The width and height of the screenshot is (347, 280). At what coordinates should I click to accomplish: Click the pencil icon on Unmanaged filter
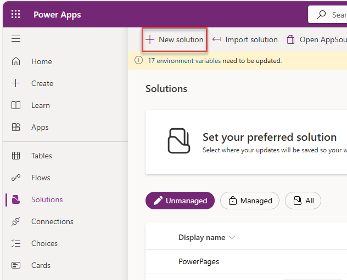pos(158,201)
